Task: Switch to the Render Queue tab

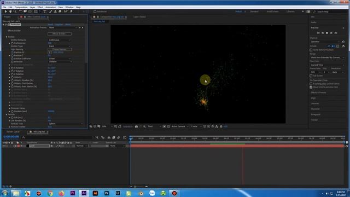Action: [x=13, y=132]
